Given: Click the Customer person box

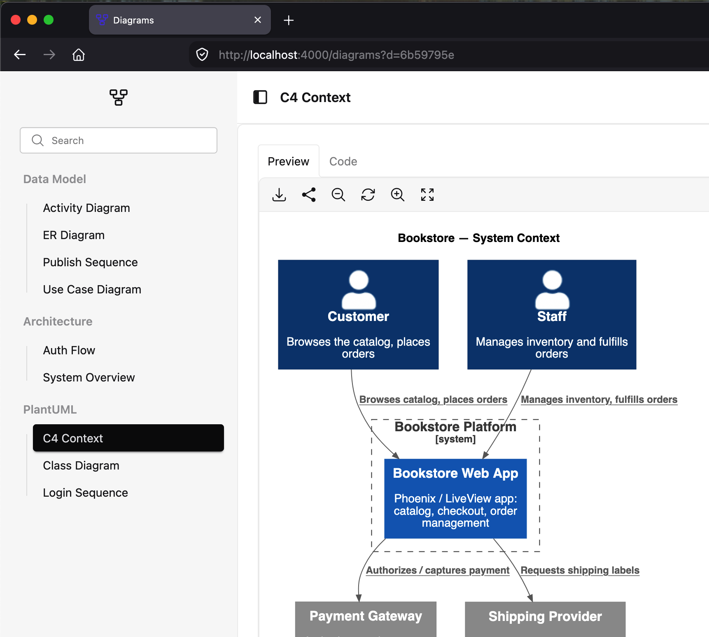Looking at the screenshot, I should tap(358, 314).
